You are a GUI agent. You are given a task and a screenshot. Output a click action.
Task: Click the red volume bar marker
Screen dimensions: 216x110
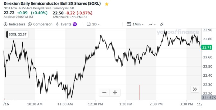pyautogui.click(x=139, y=93)
